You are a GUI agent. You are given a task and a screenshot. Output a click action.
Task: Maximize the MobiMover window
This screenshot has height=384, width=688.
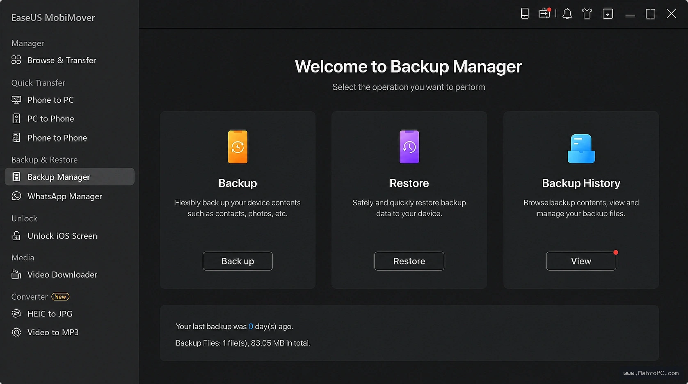[x=650, y=14]
